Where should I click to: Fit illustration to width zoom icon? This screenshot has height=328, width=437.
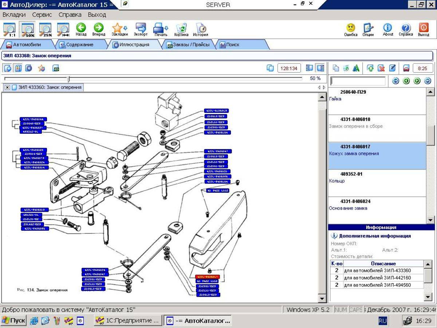63,30
